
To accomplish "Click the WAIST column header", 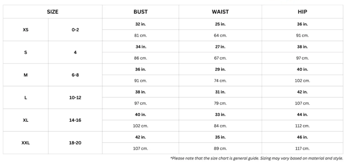I will pyautogui.click(x=220, y=12).
